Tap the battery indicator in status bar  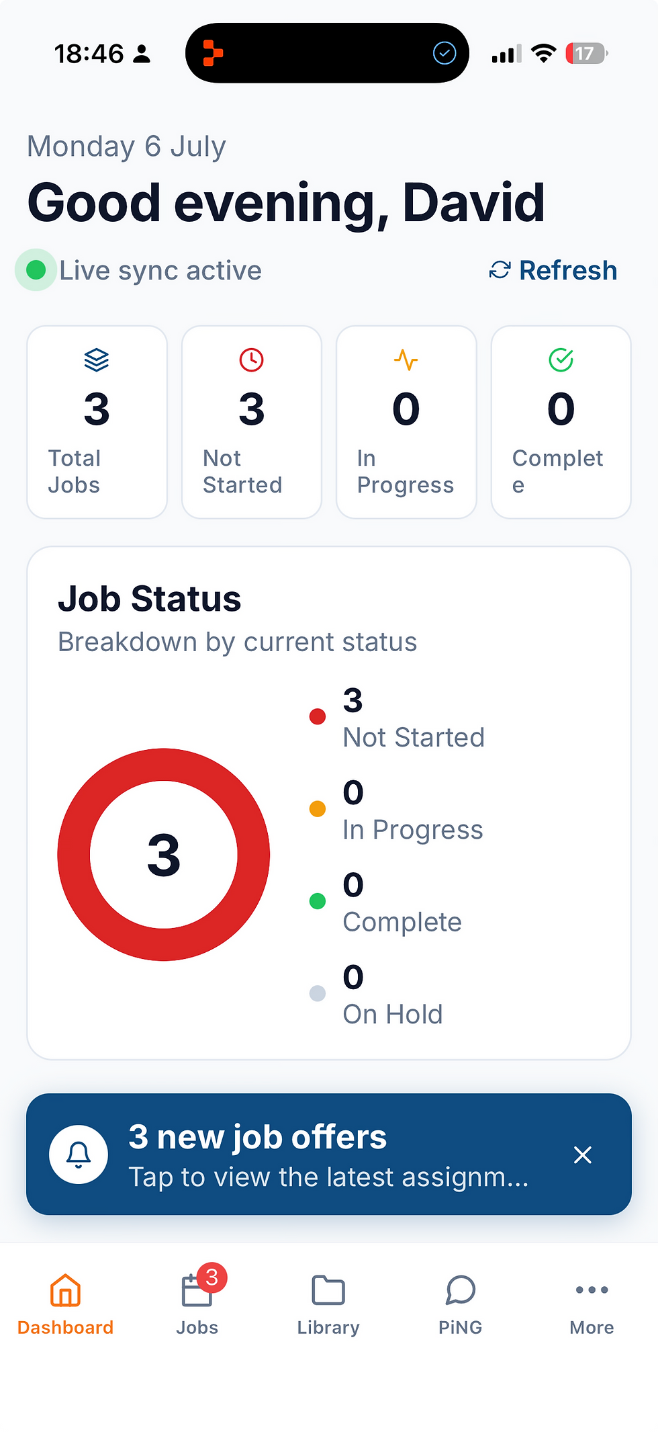tap(586, 53)
